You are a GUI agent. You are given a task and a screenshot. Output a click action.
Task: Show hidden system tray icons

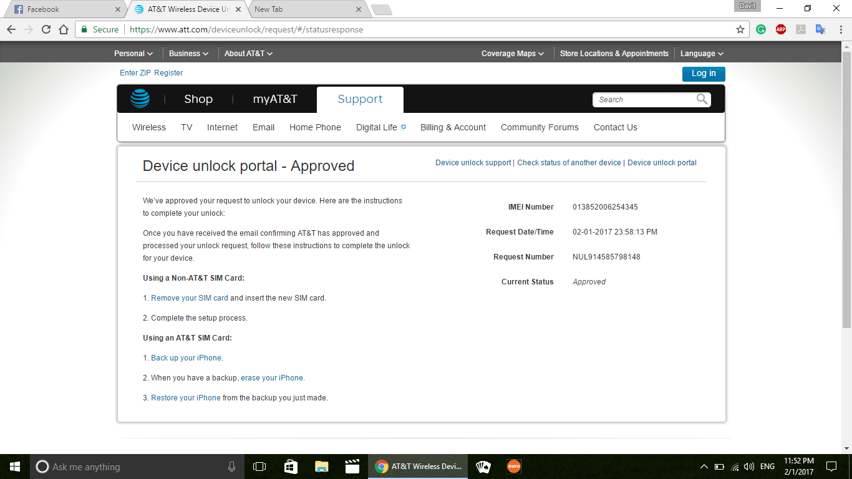(704, 467)
